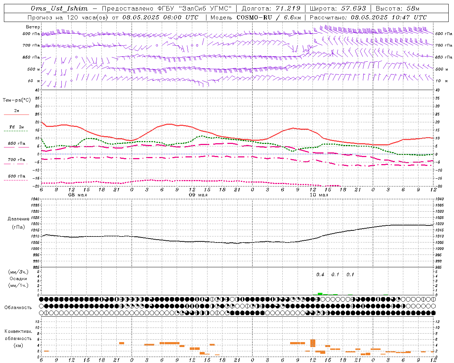Click the 08 мая date marker

coord(77,195)
